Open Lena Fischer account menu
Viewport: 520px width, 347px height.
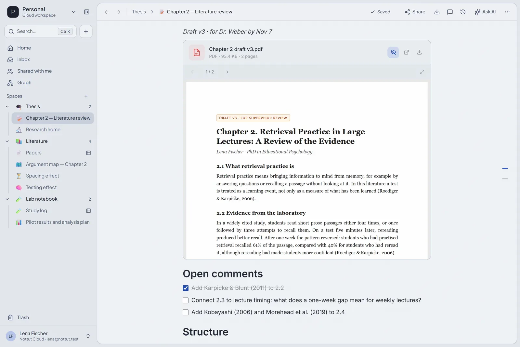[x=48, y=336]
